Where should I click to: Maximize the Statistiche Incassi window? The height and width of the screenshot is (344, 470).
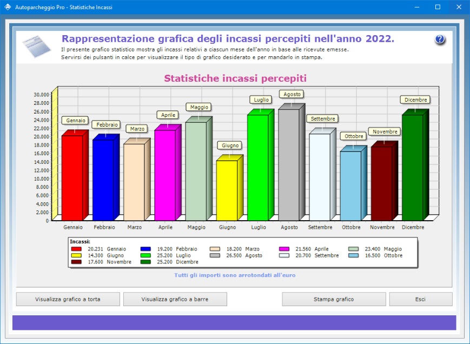click(438, 7)
